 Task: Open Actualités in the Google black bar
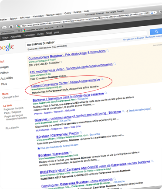pyautogui.click(x=16, y=36)
